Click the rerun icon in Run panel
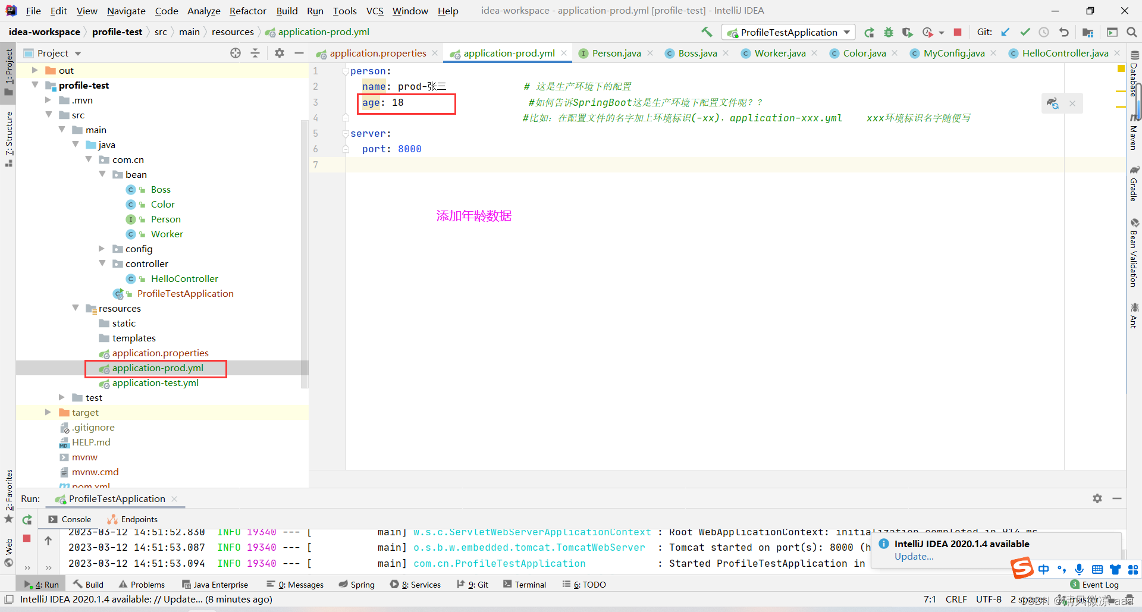The image size is (1142, 612). 27,520
